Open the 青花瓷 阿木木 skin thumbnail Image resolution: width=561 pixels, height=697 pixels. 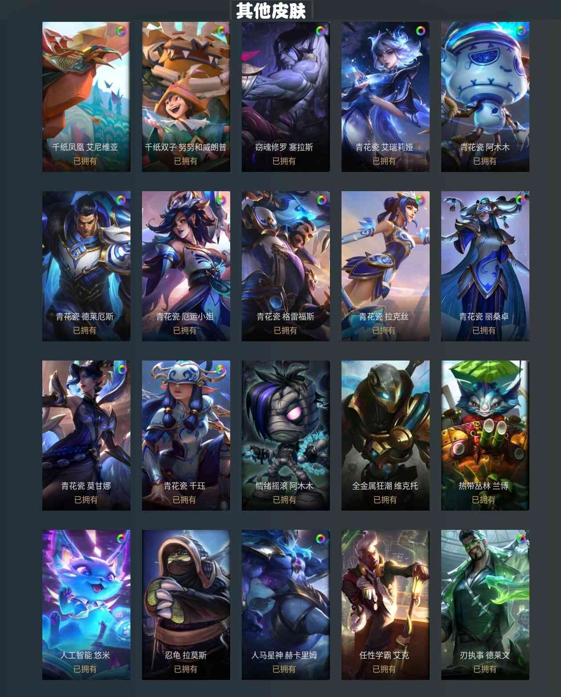(485, 97)
